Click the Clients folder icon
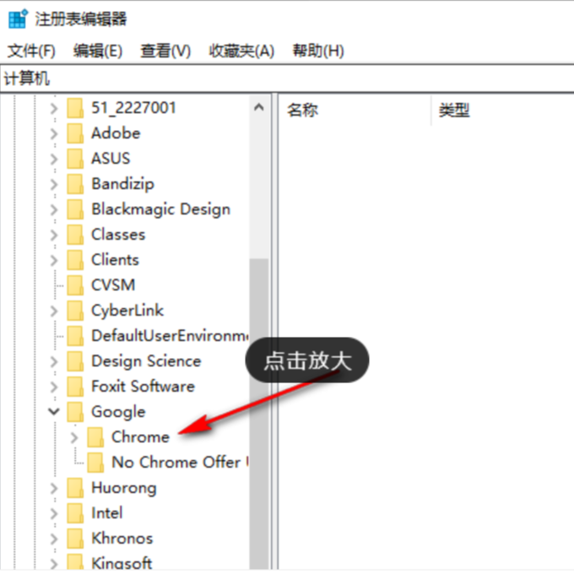This screenshot has width=574, height=574. click(x=75, y=260)
